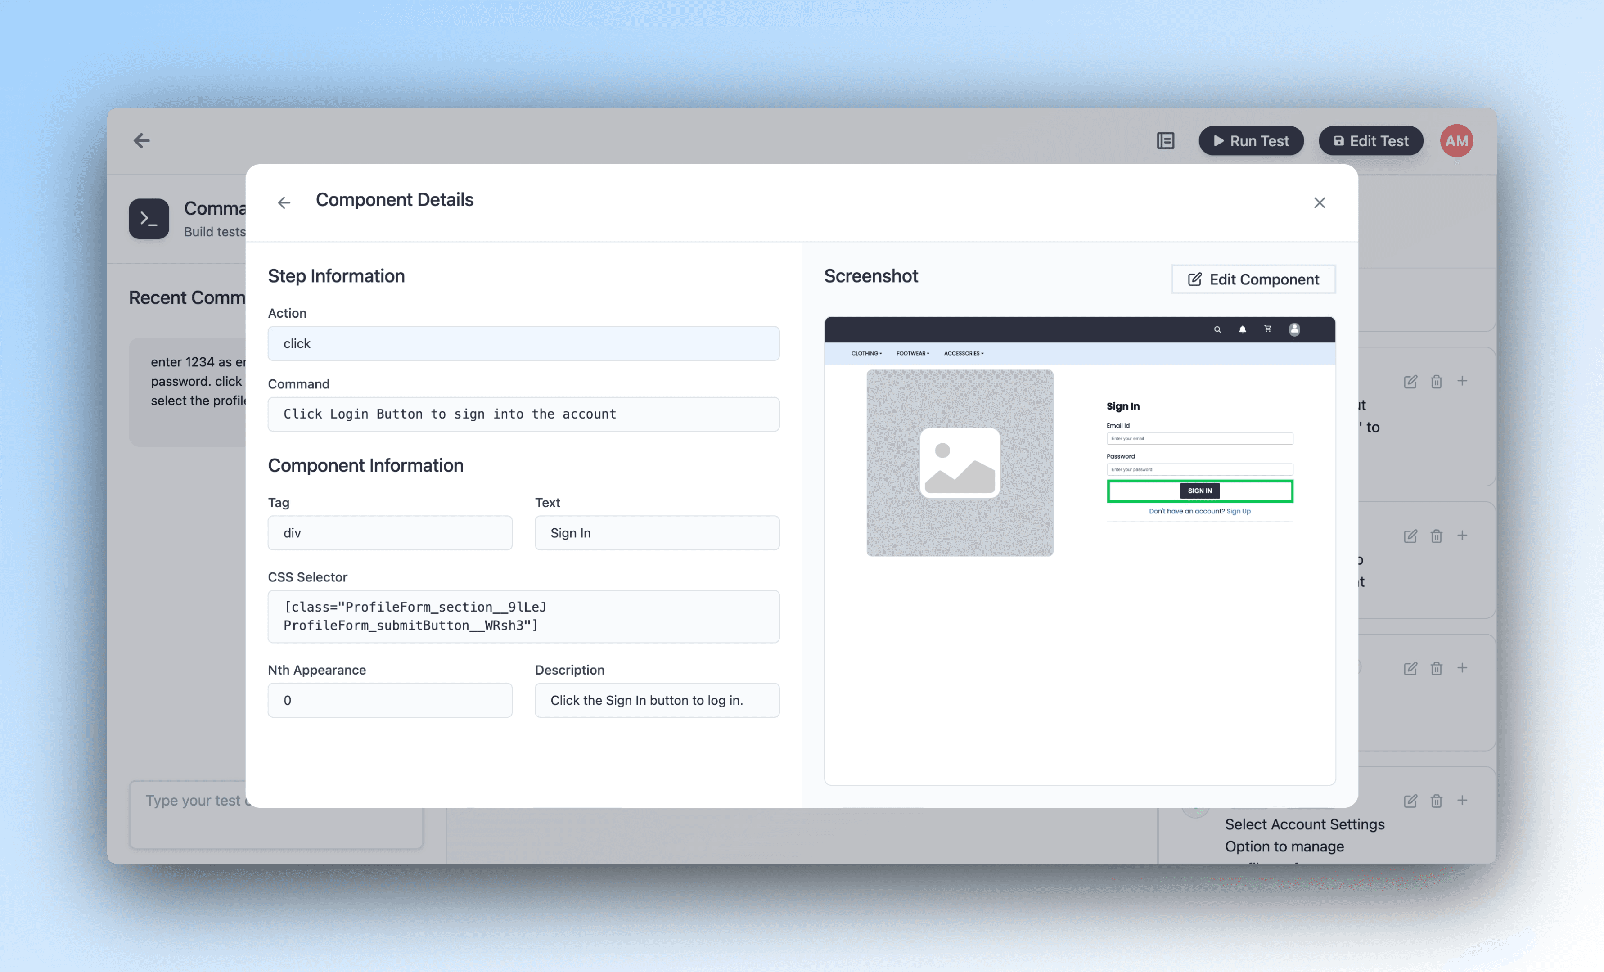The width and height of the screenshot is (1604, 972).
Task: Click the notification bell in screenshot preview
Action: (1242, 329)
